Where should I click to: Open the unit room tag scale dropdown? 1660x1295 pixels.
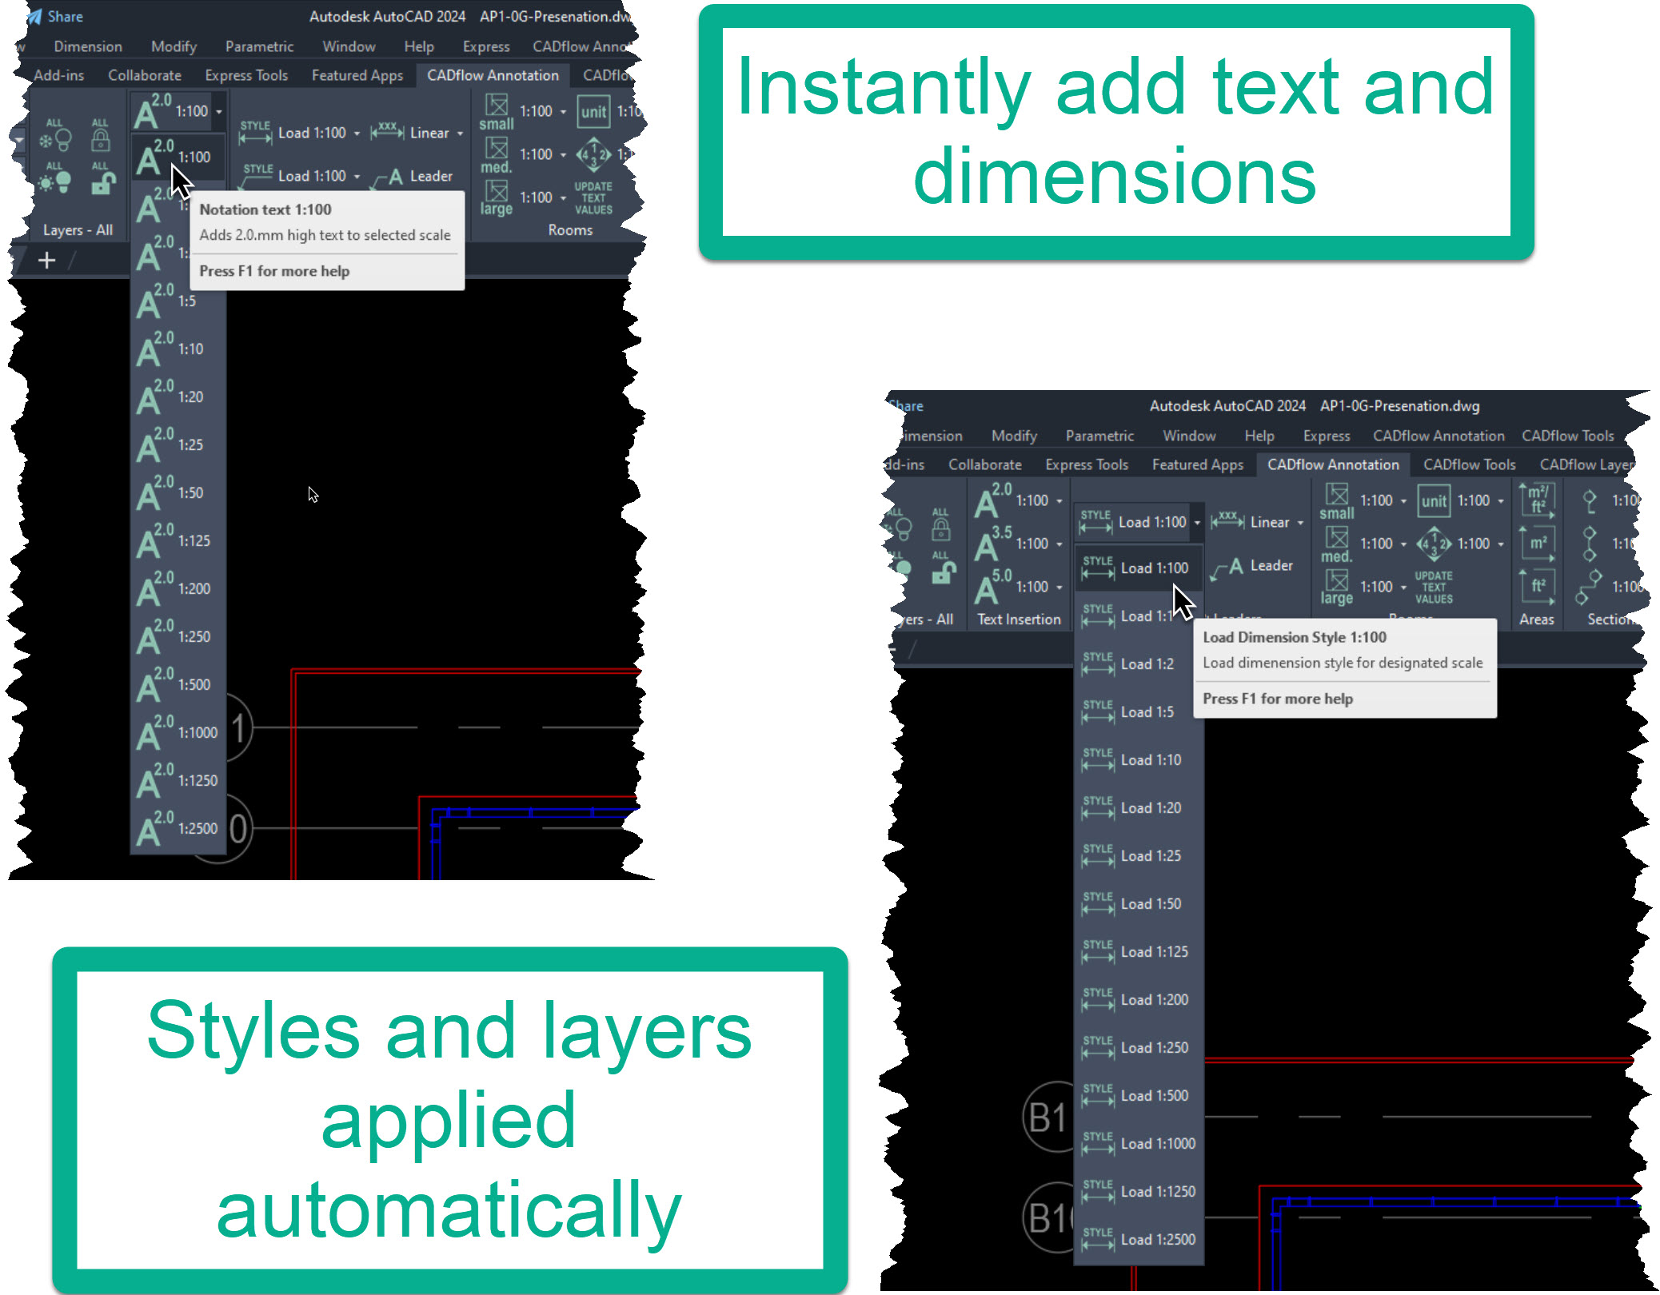coord(1501,501)
